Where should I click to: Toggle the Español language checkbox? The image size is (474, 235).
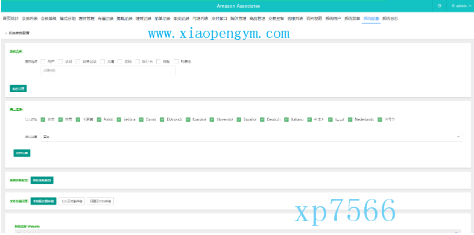[x=239, y=119]
